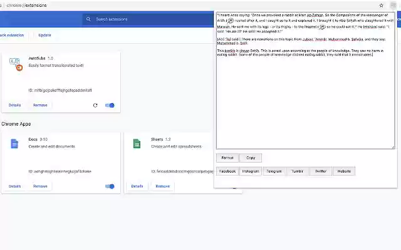This screenshot has height=250, width=401.
Task: Click the AutoSubs ID text
Action: (60, 90)
